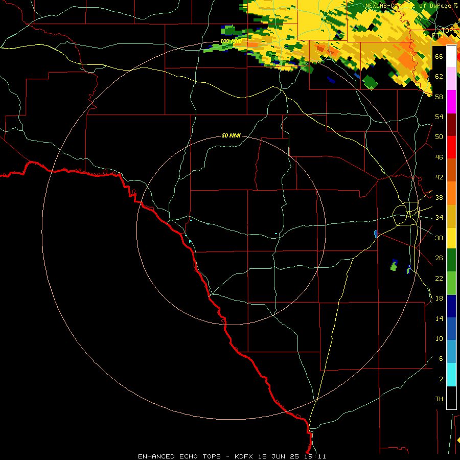The width and height of the screenshot is (460, 460).
Task: Click the "50 NMI" range ring label
Action: pyautogui.click(x=231, y=135)
